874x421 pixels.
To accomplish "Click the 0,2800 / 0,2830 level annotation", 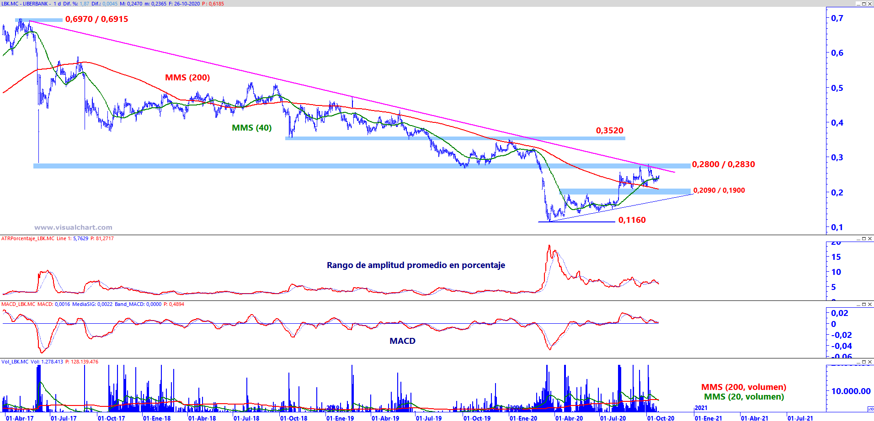I will point(724,164).
